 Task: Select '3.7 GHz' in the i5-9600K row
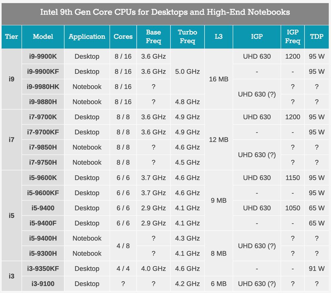pyautogui.click(x=154, y=178)
